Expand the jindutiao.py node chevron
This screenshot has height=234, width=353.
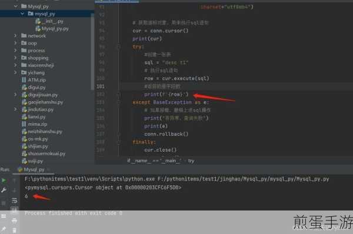15,109
